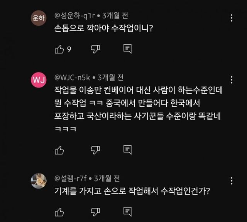Dislike the comment by @WJC-n5k
This screenshot has width=247, height=222.
pos(95,150)
